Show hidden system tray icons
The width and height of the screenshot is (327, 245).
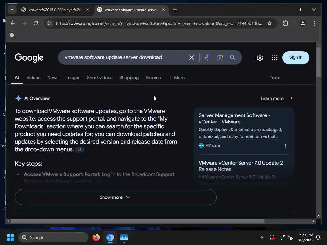pos(262,237)
